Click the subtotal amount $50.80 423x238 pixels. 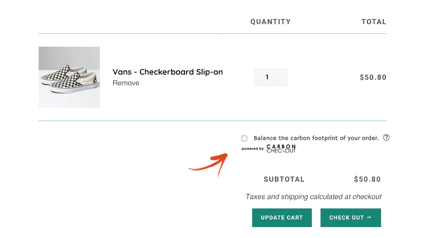click(x=367, y=179)
